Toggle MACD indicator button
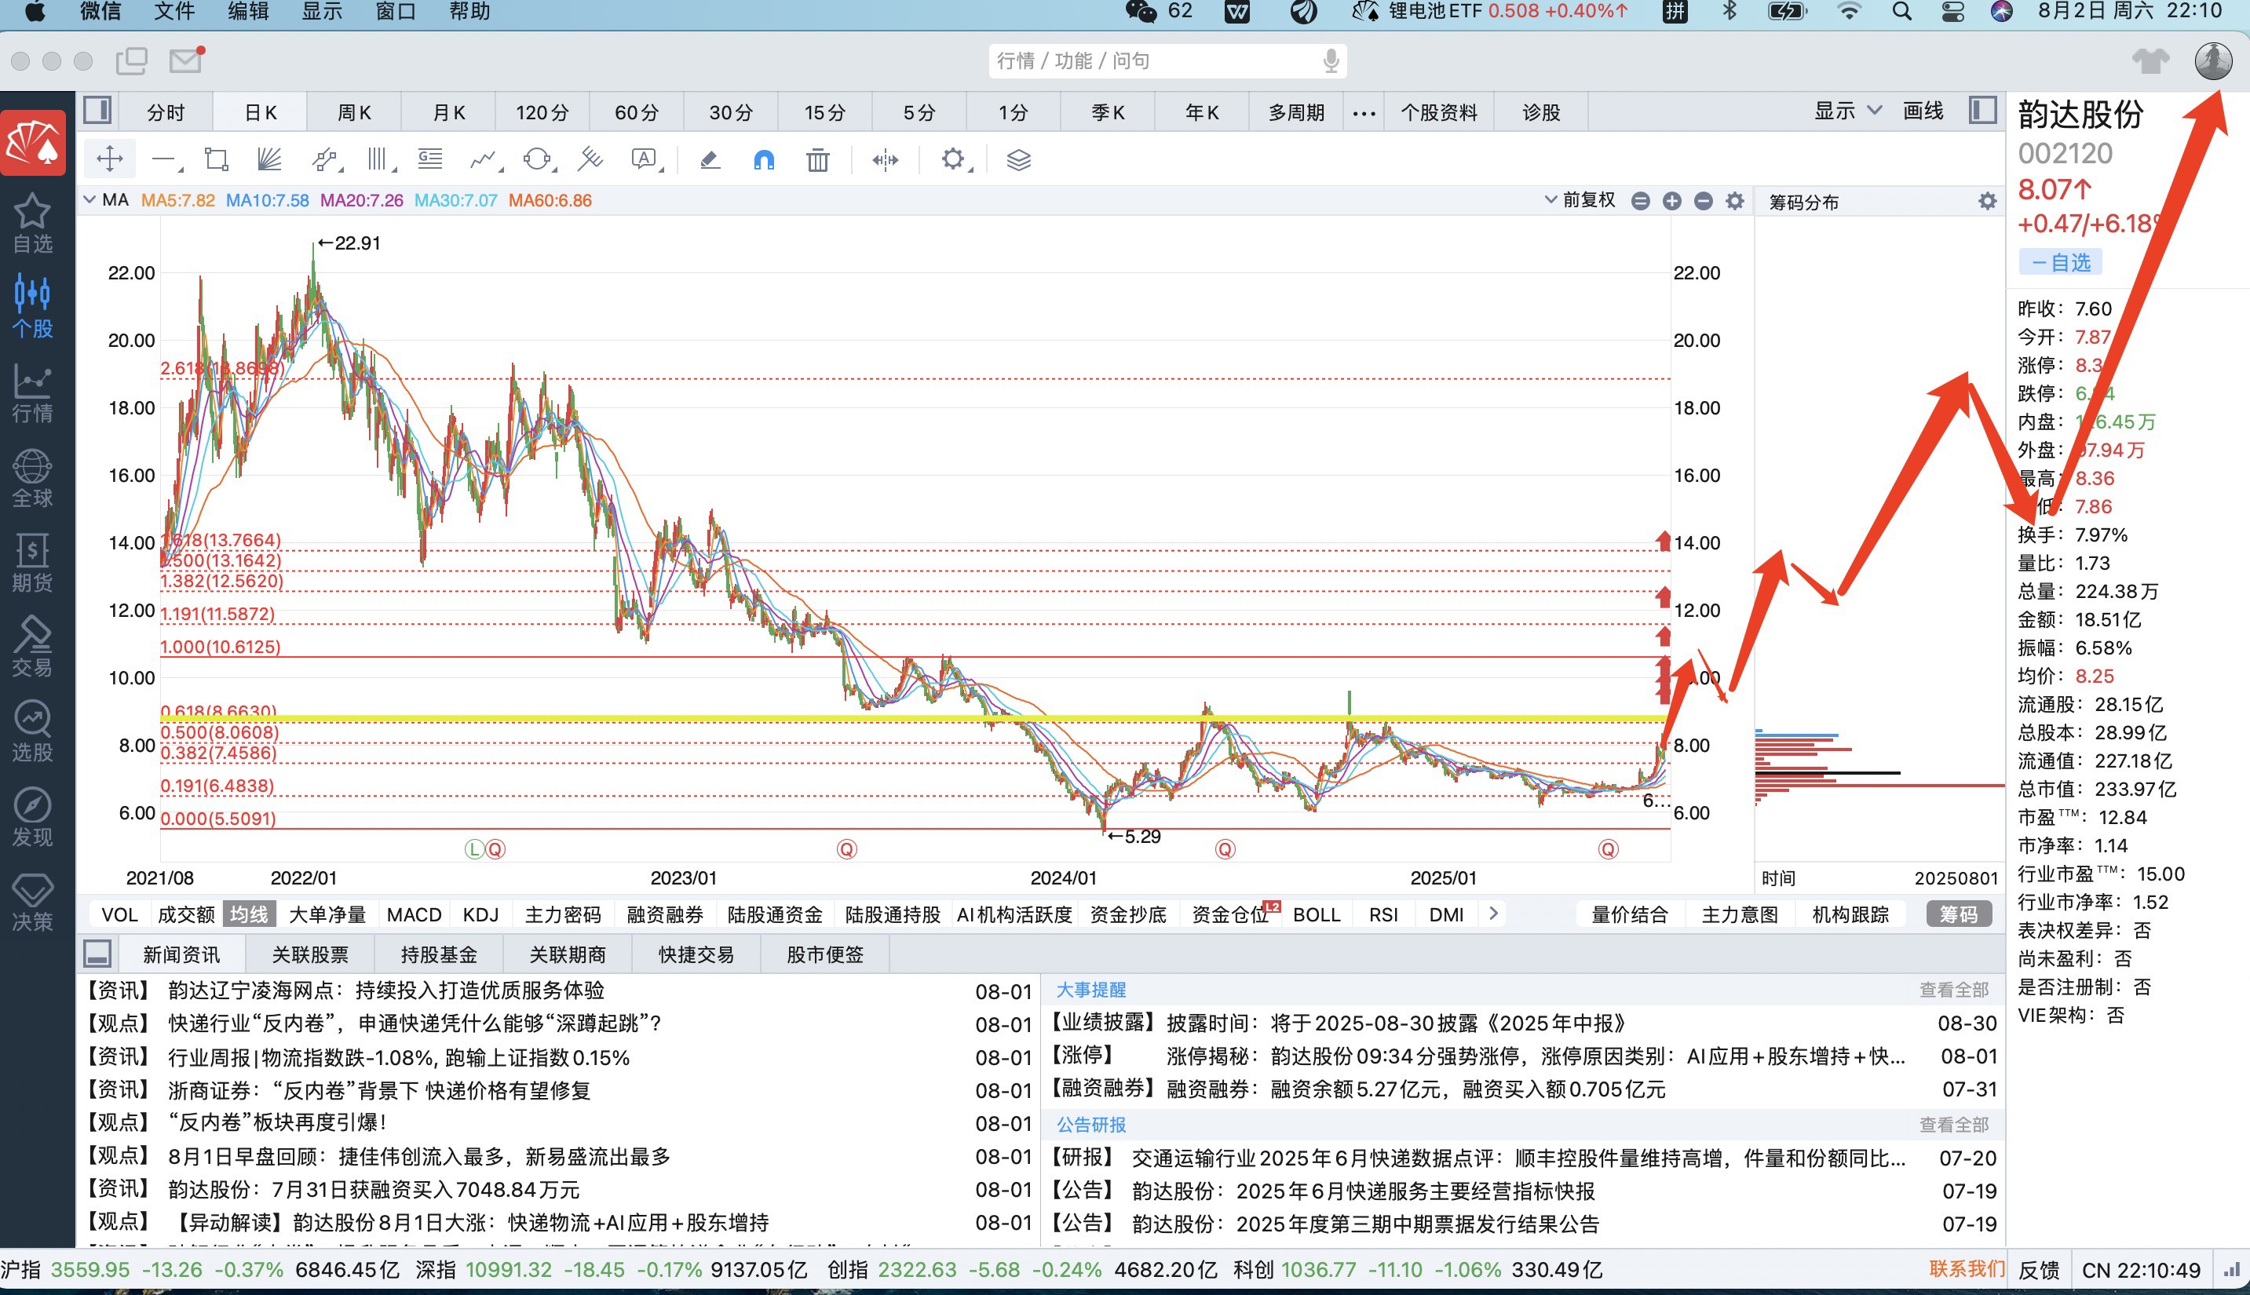The image size is (2250, 1295). (415, 914)
